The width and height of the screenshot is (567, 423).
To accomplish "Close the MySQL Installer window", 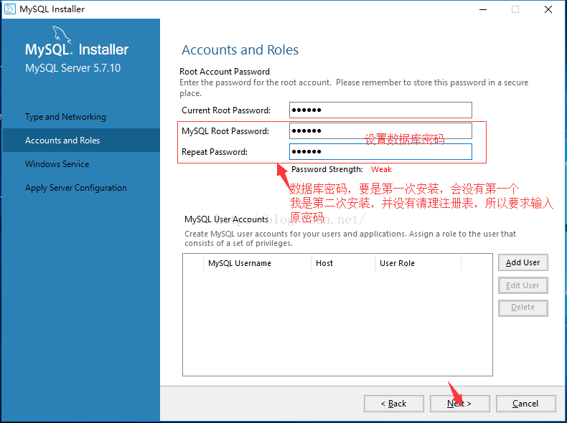I will coord(548,9).
